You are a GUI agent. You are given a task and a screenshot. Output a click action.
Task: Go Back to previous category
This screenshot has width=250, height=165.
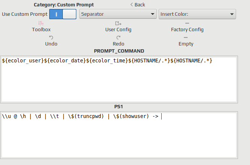coord(138,5)
